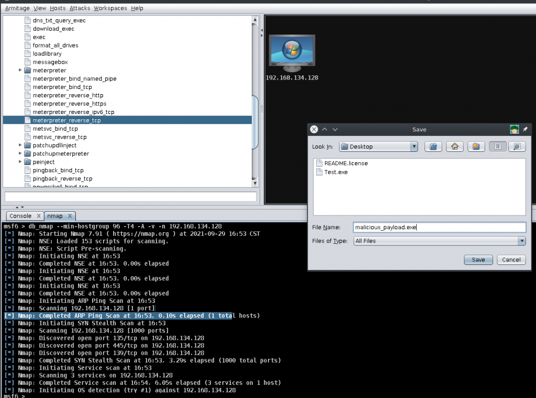Switch to the Console tab
The width and height of the screenshot is (536, 398).
pos(20,216)
